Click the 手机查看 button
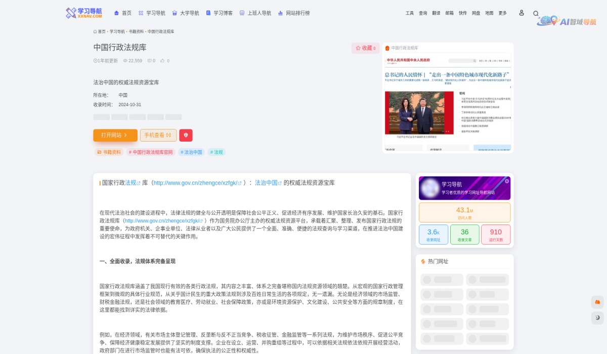The height and width of the screenshot is (354, 607). (159, 135)
